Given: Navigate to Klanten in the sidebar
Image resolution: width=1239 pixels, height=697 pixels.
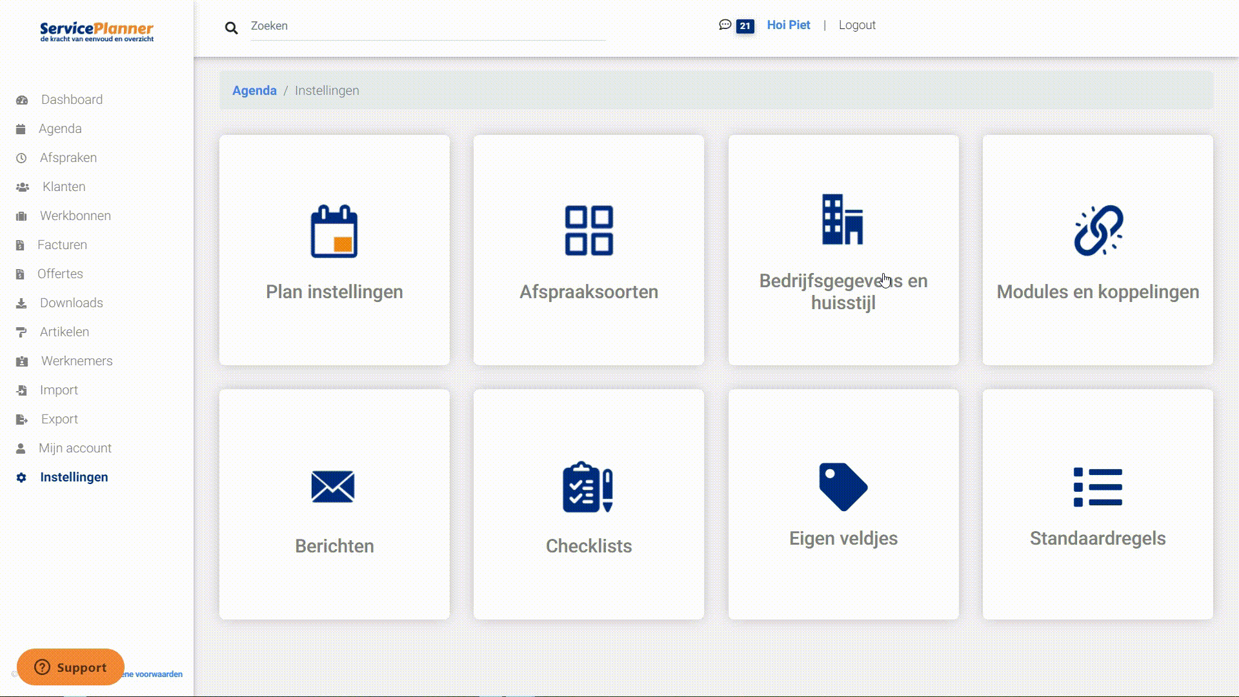Looking at the screenshot, I should tap(64, 187).
